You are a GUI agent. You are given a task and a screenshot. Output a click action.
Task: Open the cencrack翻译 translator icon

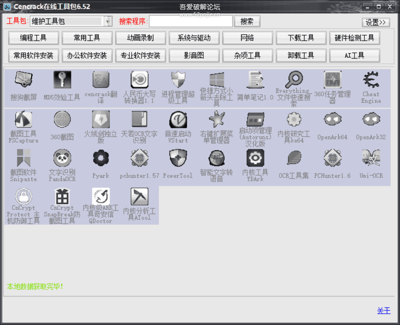click(101, 79)
